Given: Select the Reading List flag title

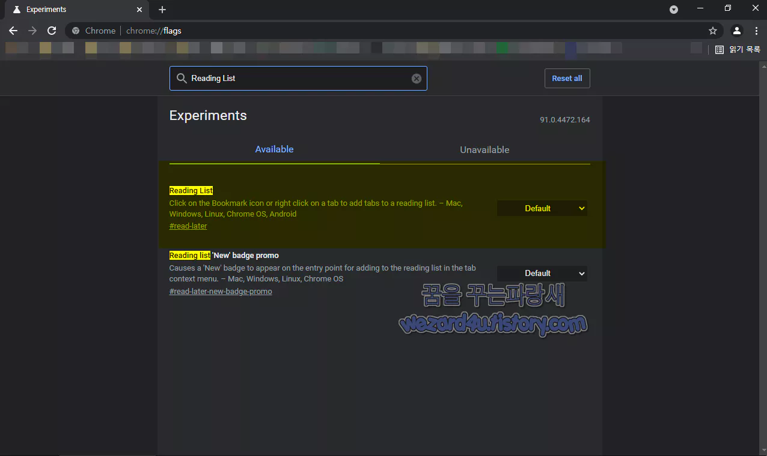Looking at the screenshot, I should 191,191.
